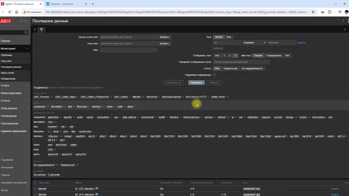Open Узлы сети in the sidebar

coord(6,61)
